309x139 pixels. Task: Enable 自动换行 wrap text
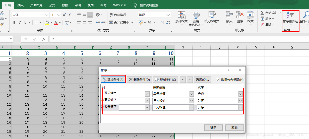tap(118, 15)
